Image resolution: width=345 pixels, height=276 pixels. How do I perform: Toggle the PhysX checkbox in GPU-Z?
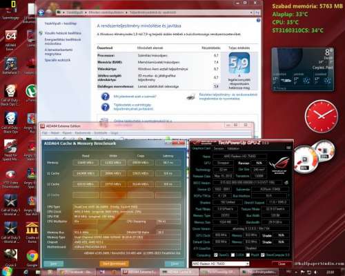(248, 255)
